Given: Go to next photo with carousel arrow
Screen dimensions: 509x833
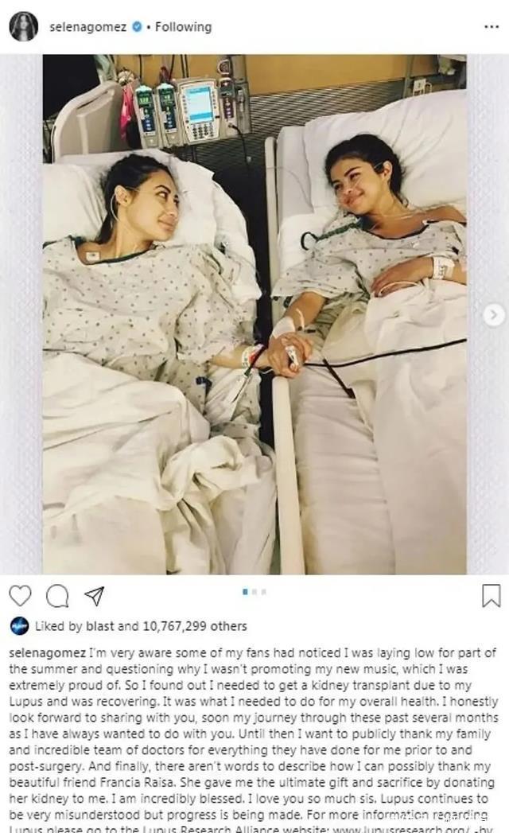Looking at the screenshot, I should click(494, 315).
